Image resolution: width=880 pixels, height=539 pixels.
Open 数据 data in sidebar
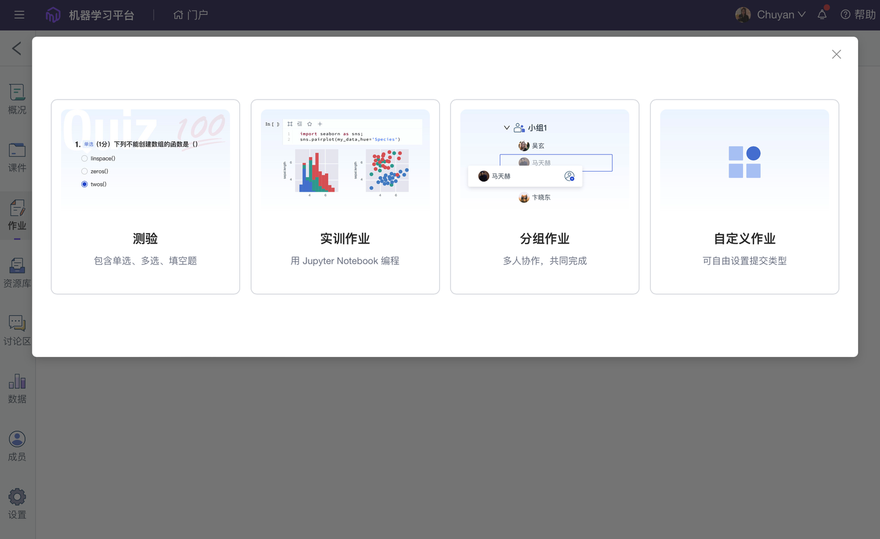[17, 389]
